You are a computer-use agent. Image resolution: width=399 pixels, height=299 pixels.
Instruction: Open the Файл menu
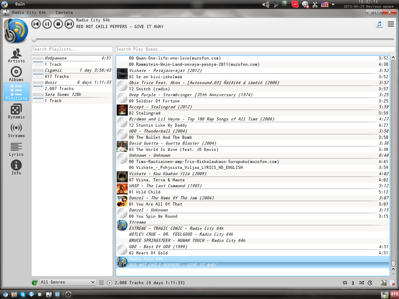click(x=20, y=4)
